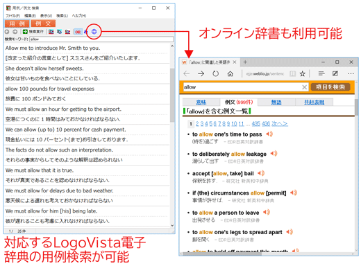Open the online dictionary globe icon
361x266 pixels.
tap(94, 32)
